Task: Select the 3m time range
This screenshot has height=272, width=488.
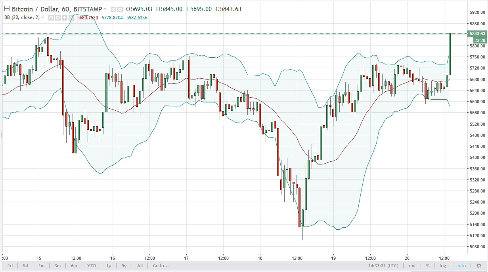Action: click(57, 266)
